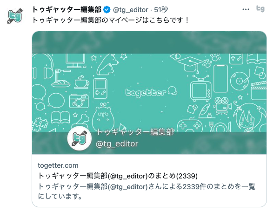Click the 51秒 timestamp
Viewport: 273px width, 212px height.
tap(161, 10)
